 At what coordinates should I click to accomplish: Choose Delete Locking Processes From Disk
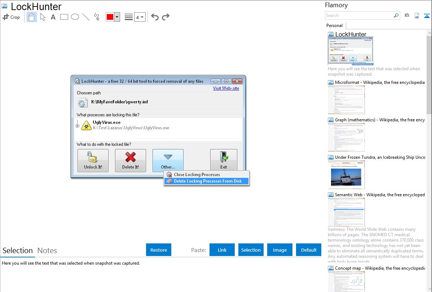coord(207,181)
